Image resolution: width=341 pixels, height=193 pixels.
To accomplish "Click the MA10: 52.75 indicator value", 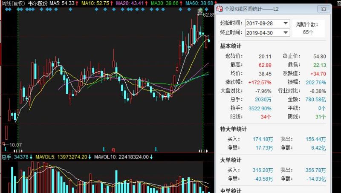I will click(x=95, y=3).
